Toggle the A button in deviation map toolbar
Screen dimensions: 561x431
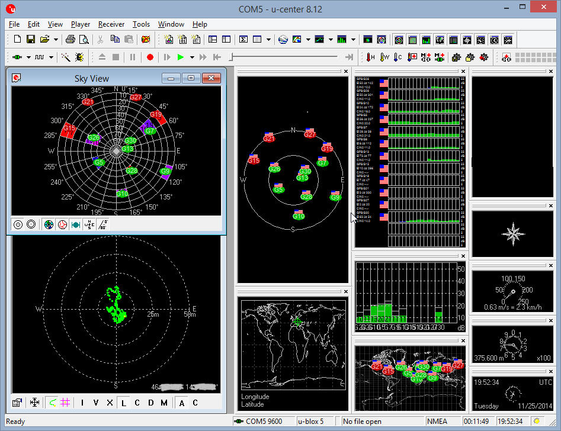point(181,403)
